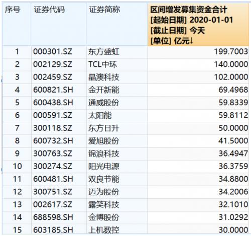Image resolution: width=251 pixels, height=236 pixels.
Task: Select code 600821.SH
Action: coord(53,90)
